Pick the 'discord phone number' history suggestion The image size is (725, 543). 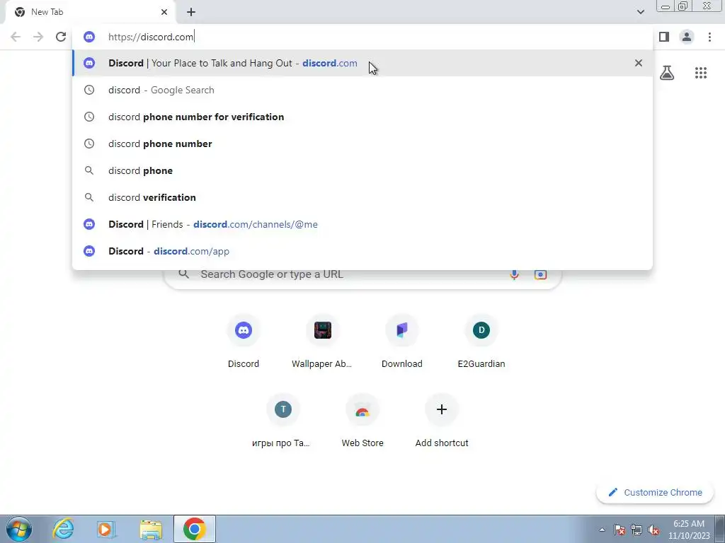click(x=362, y=144)
